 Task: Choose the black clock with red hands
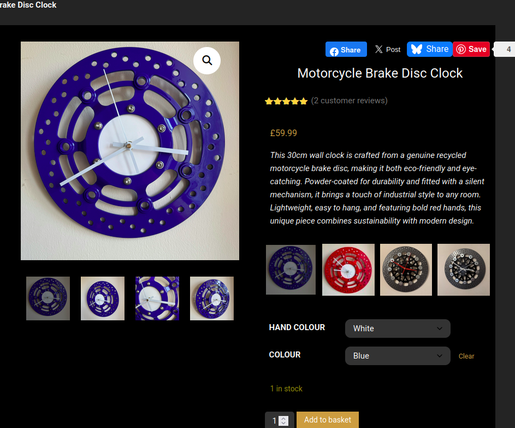406,269
